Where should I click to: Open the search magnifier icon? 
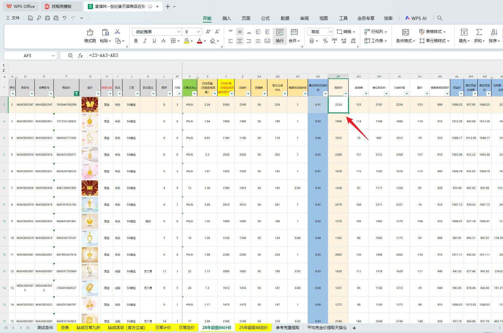tap(440, 18)
